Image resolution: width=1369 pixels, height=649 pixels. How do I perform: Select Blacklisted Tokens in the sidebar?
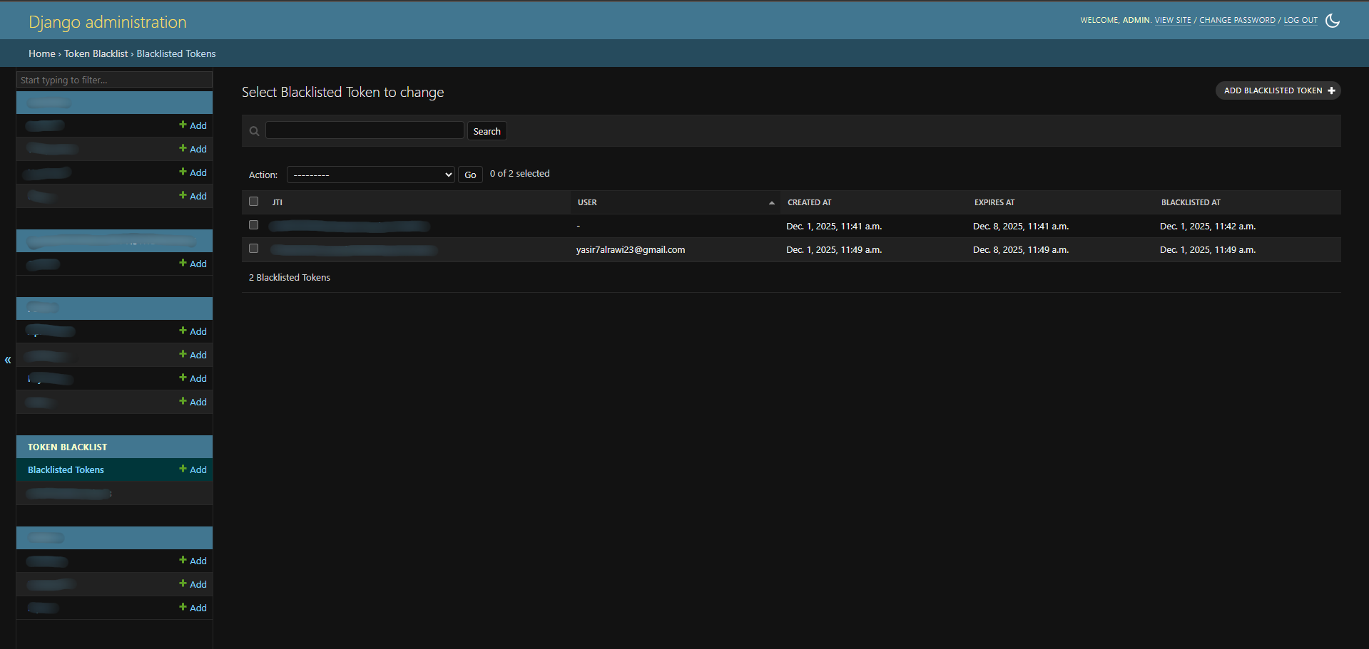click(x=66, y=469)
